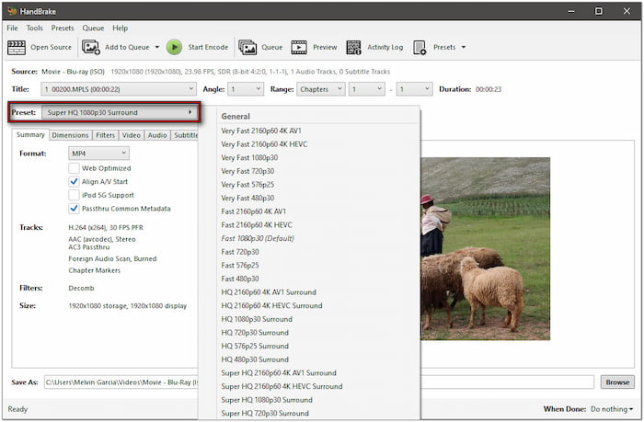Select preset HQ 480p30 Surround
The image size is (644, 422).
click(x=255, y=359)
